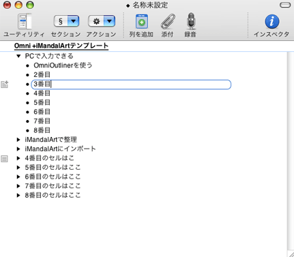
Task: Click the セクション § button
Action: pos(61,21)
